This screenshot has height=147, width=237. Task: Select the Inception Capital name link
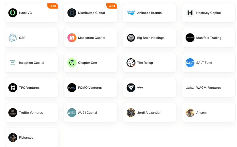coord(31,63)
